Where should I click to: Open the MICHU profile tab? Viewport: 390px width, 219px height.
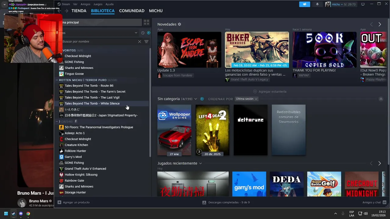click(156, 11)
